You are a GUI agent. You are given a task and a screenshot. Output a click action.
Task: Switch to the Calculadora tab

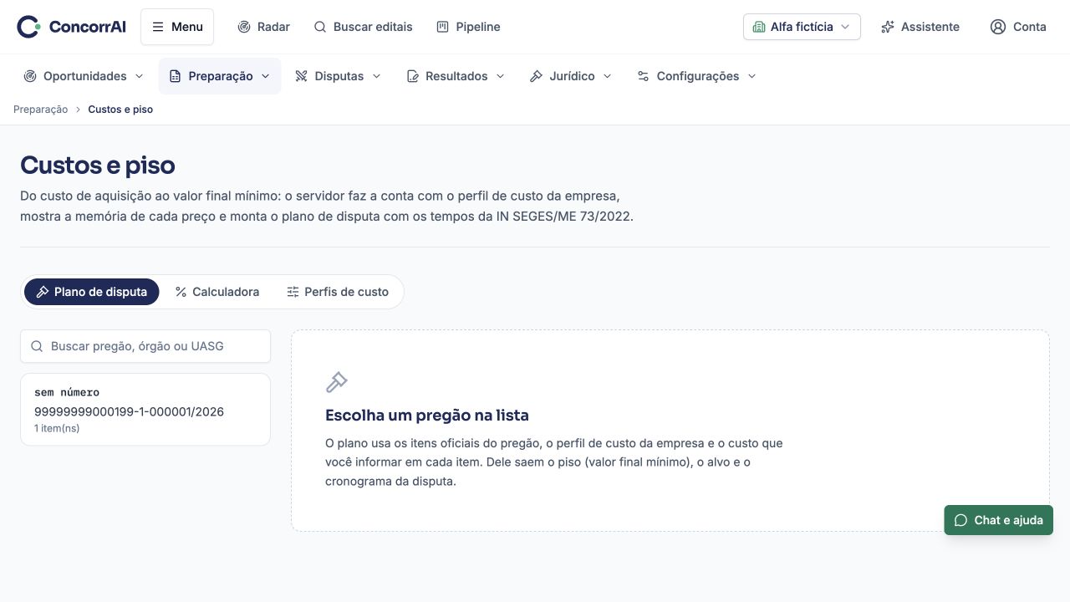click(x=217, y=292)
